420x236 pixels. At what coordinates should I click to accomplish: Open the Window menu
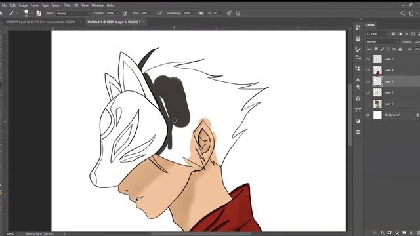point(97,5)
